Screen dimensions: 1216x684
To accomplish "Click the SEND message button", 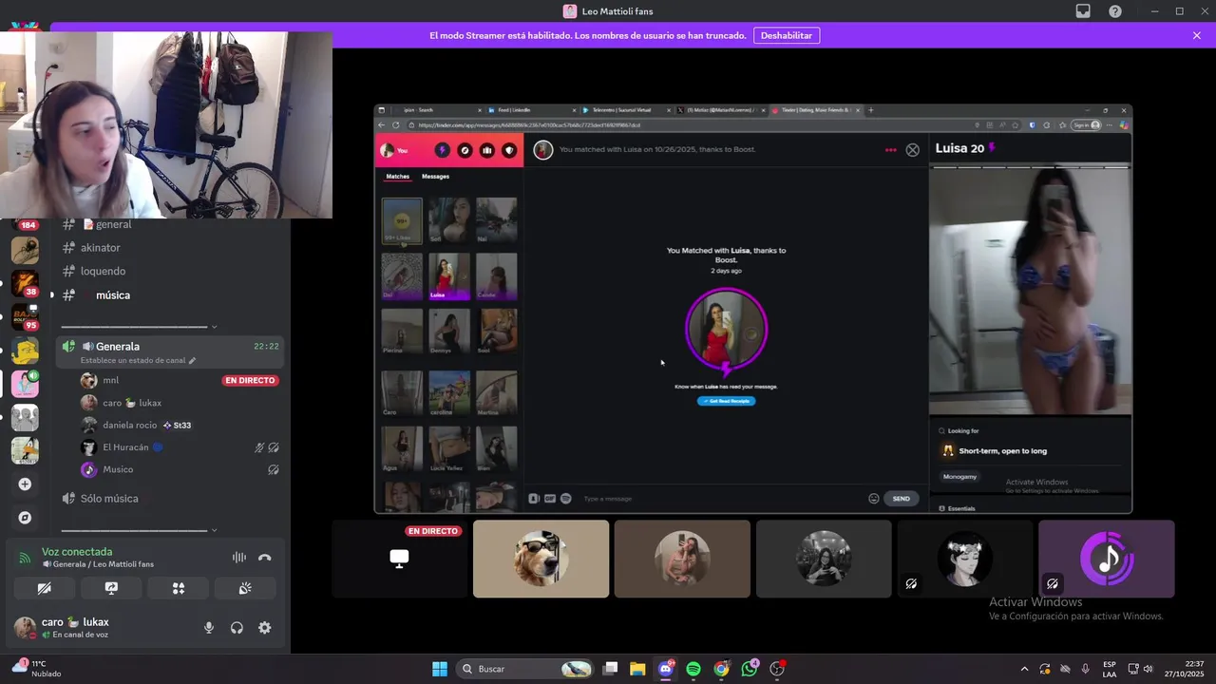I will [x=902, y=499].
